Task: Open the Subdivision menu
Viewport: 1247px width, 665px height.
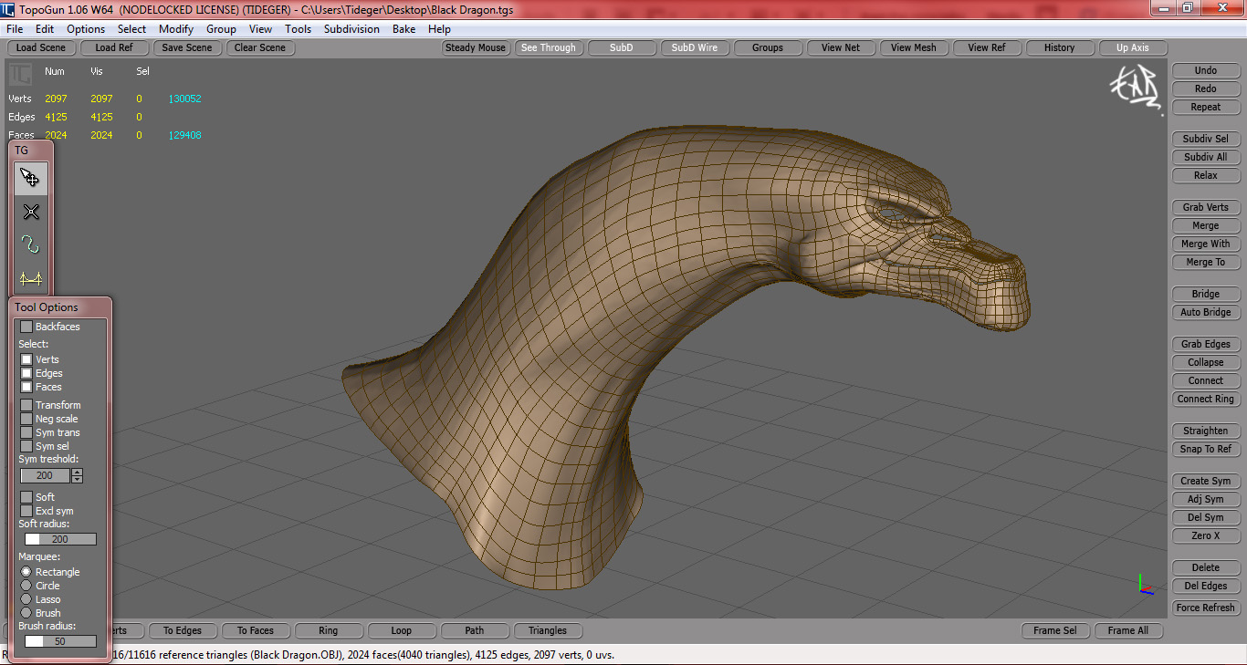Action: 351,29
